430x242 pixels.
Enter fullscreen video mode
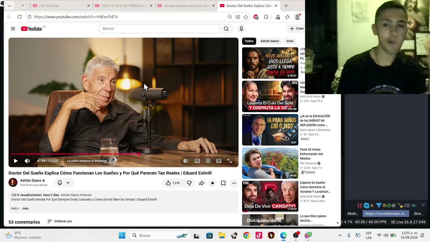click(229, 161)
